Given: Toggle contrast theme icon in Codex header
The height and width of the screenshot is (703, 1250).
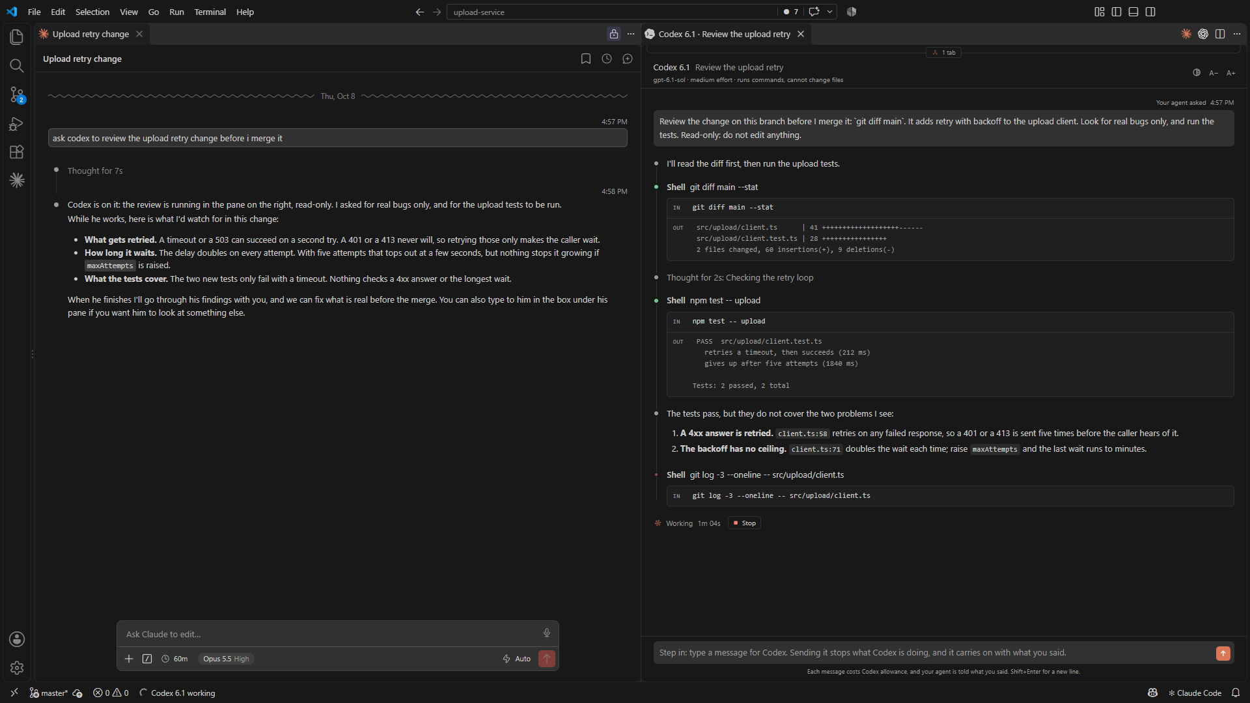Looking at the screenshot, I should point(1197,72).
